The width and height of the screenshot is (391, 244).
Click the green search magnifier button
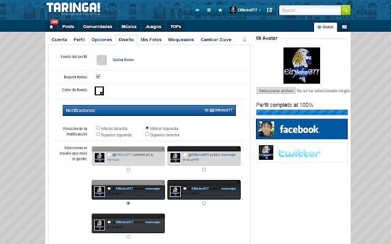click(346, 10)
